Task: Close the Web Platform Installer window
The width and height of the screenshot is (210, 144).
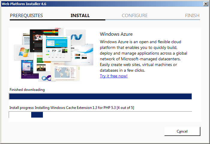Action: coord(205,4)
